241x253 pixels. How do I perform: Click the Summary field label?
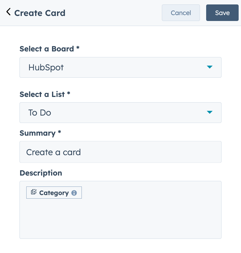pos(40,133)
